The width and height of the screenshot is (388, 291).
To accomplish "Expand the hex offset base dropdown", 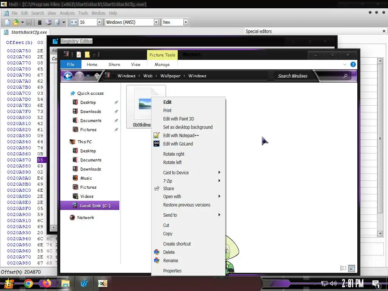I will point(186,22).
